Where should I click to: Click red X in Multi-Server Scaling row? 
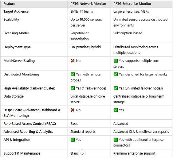[x=73, y=61]
